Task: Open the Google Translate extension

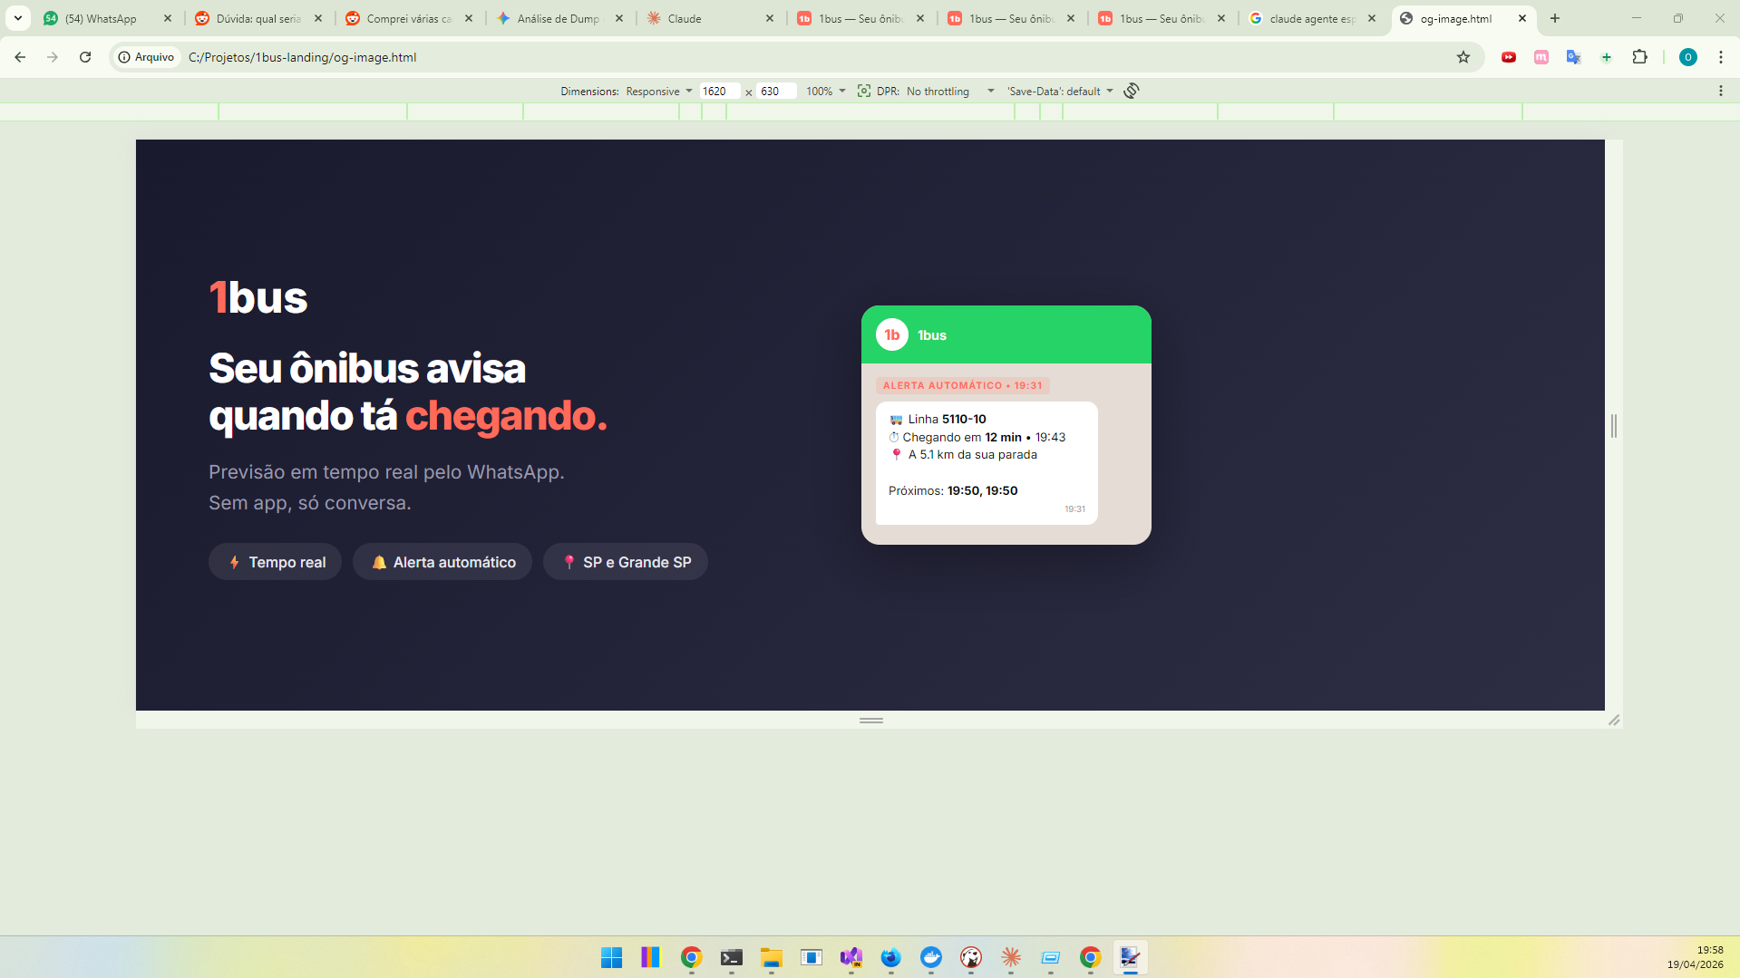Action: tap(1573, 57)
